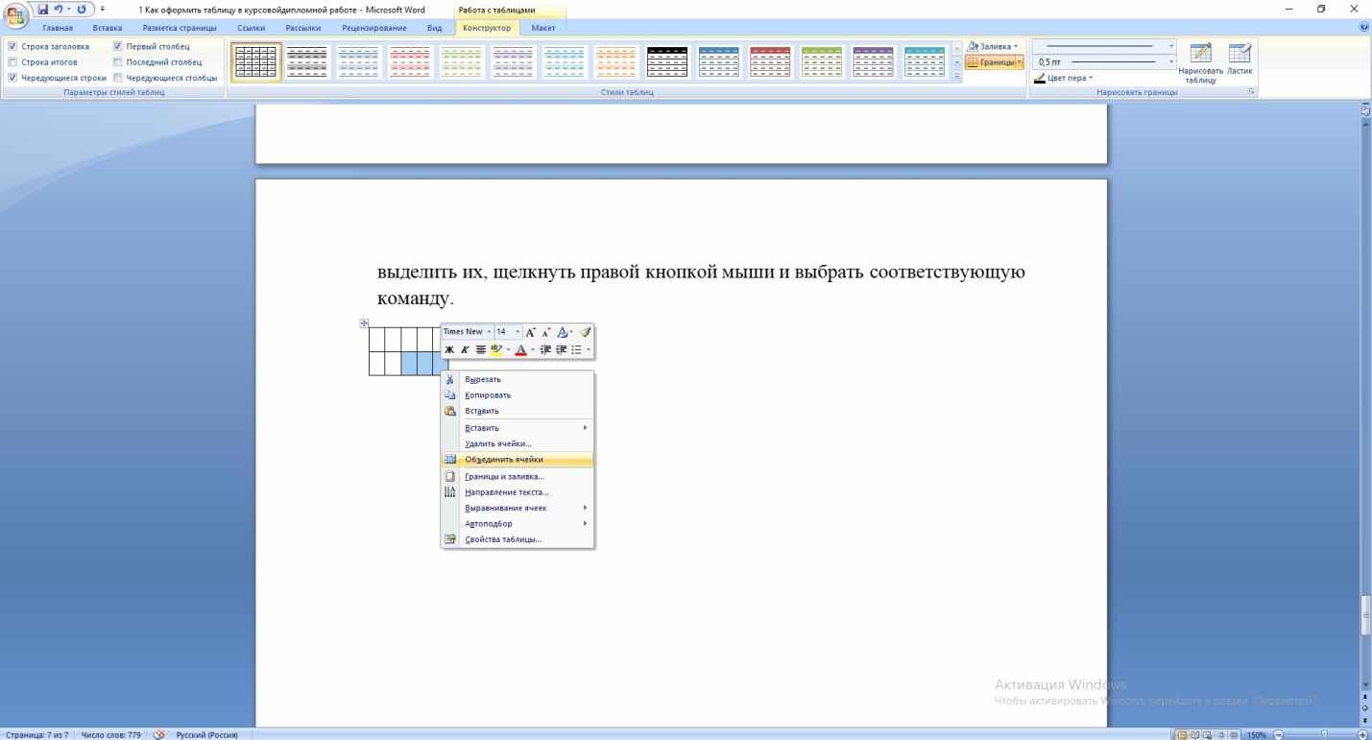Viewport: 1372px width, 740px height.
Task: Grow font size in mini toolbar
Action: [x=530, y=331]
